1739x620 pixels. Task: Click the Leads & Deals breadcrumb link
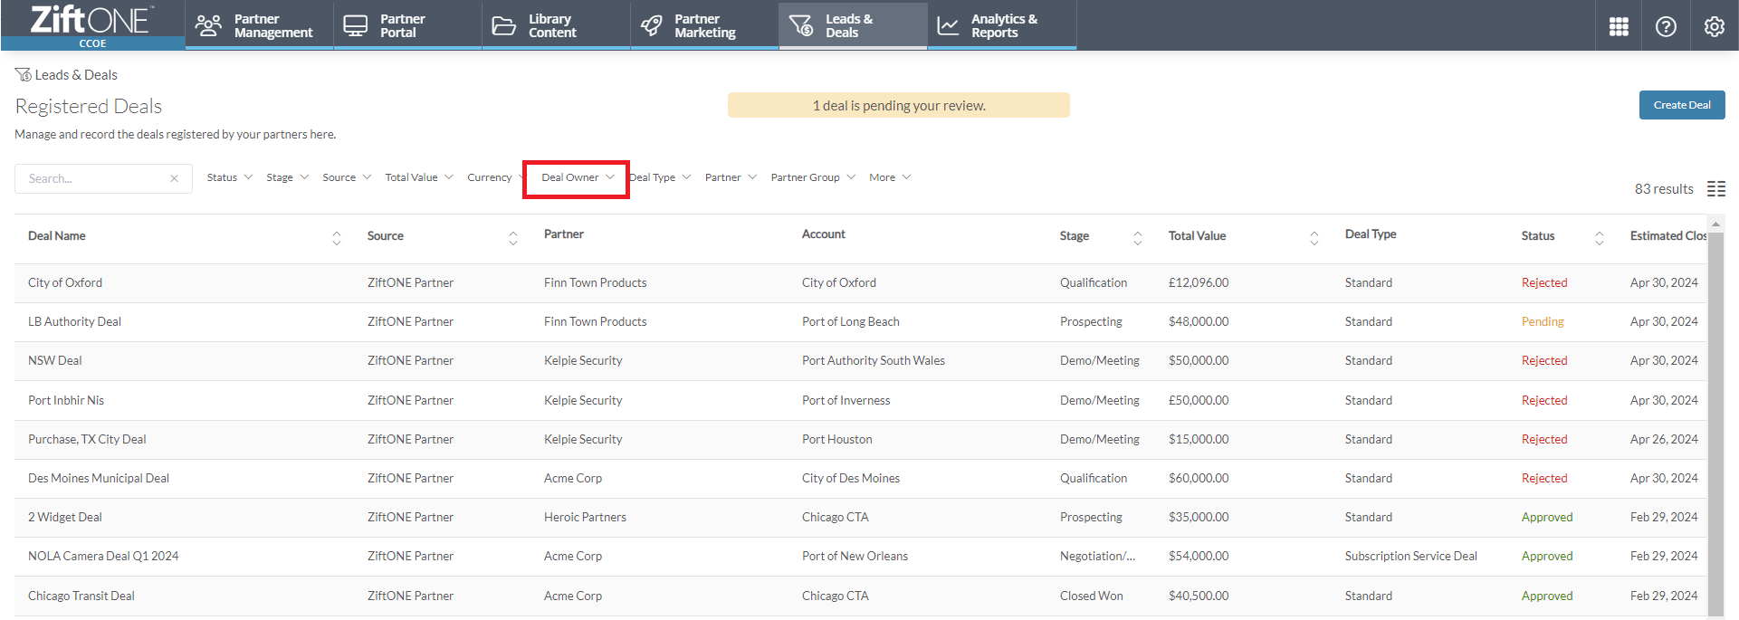point(76,75)
